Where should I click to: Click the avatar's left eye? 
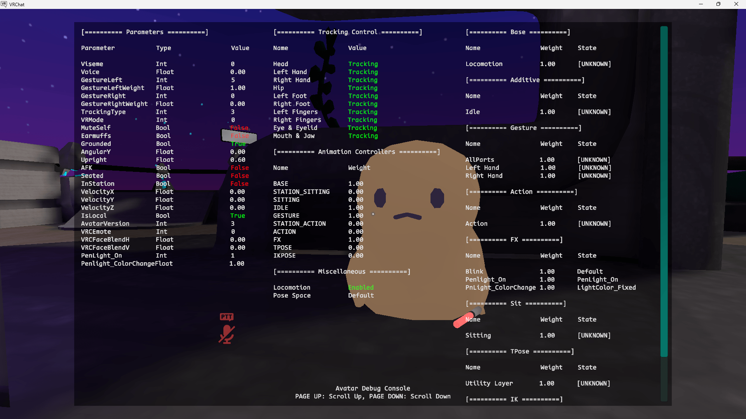[380, 197]
